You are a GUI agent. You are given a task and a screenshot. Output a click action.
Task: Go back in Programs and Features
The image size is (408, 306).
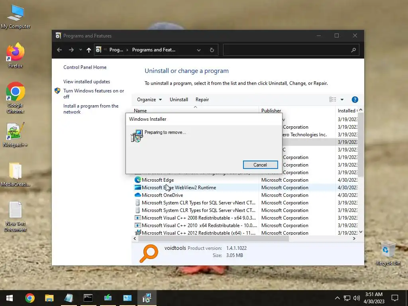[59, 50]
